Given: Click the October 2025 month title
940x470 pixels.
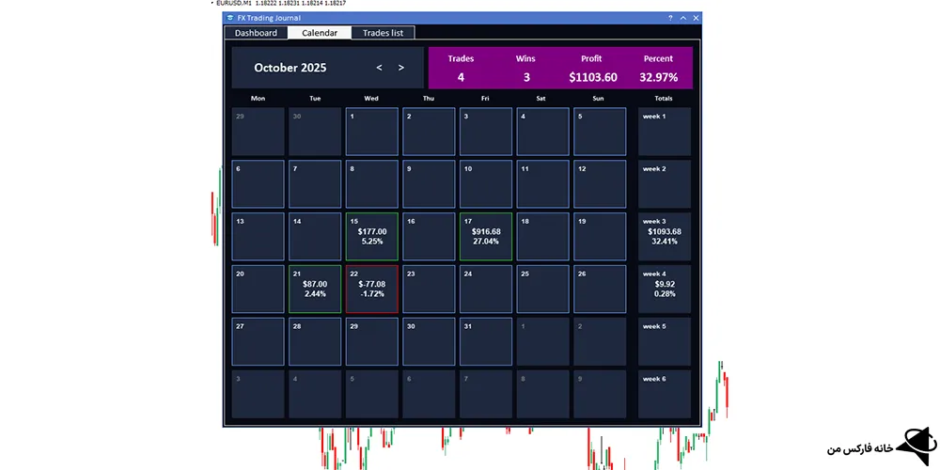Looking at the screenshot, I should point(290,68).
